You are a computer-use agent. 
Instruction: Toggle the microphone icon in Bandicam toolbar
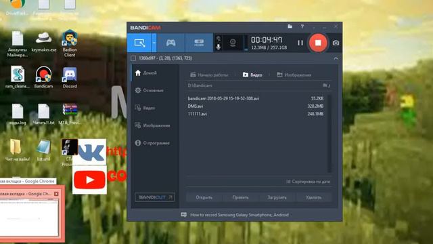pos(219,47)
